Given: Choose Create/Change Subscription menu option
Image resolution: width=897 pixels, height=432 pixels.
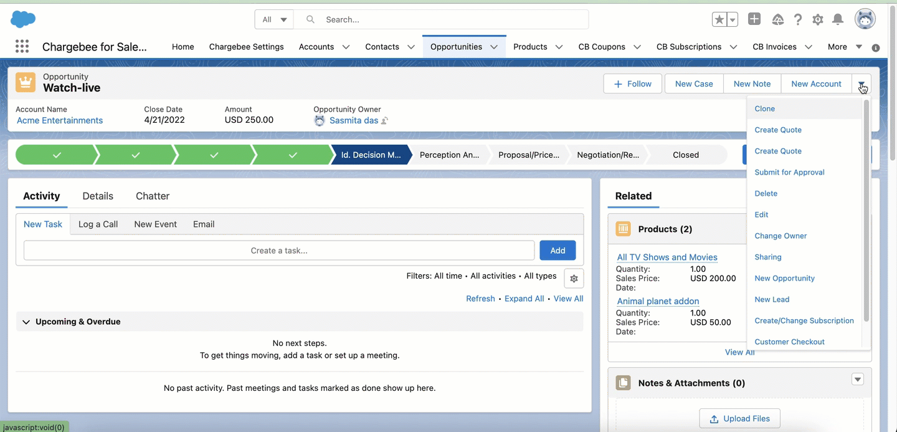Looking at the screenshot, I should click(x=804, y=320).
